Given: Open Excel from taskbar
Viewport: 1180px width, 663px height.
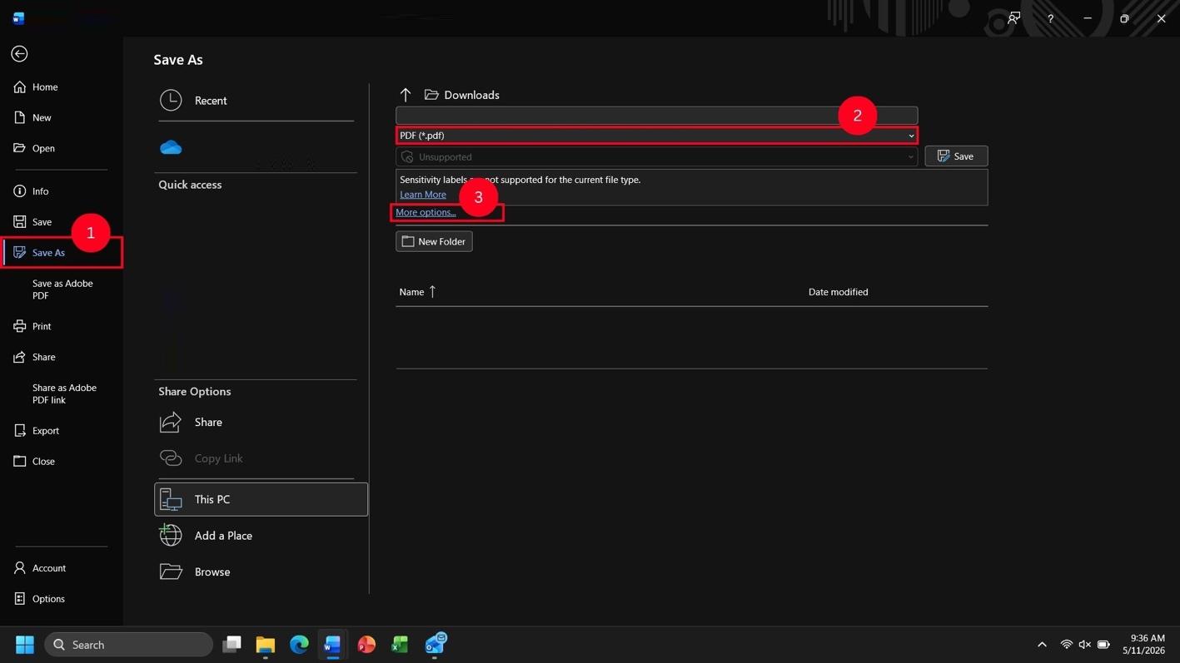Looking at the screenshot, I should point(400,645).
